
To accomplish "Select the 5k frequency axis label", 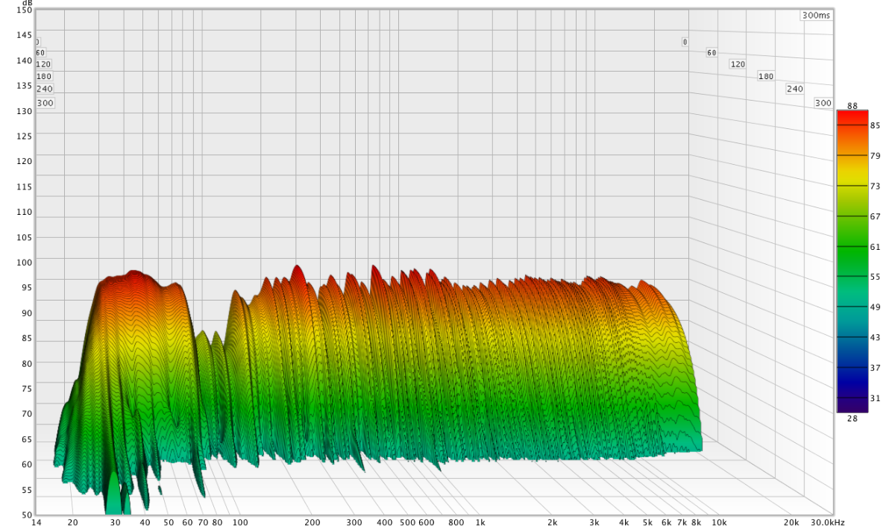I will (647, 523).
